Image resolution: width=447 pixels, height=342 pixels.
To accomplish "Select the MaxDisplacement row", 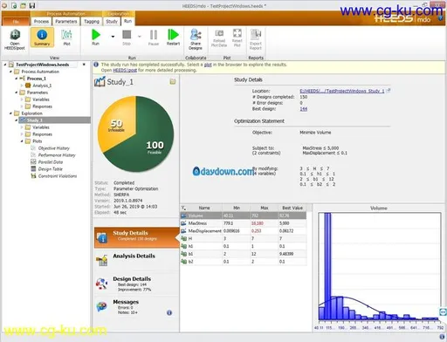I will tap(244, 231).
